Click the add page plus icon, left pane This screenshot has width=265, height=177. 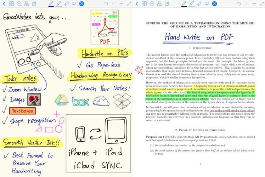[19, 4]
